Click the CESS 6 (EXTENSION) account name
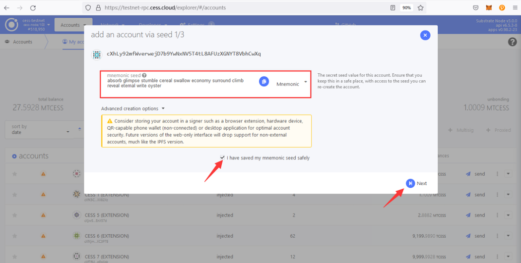 107,236
